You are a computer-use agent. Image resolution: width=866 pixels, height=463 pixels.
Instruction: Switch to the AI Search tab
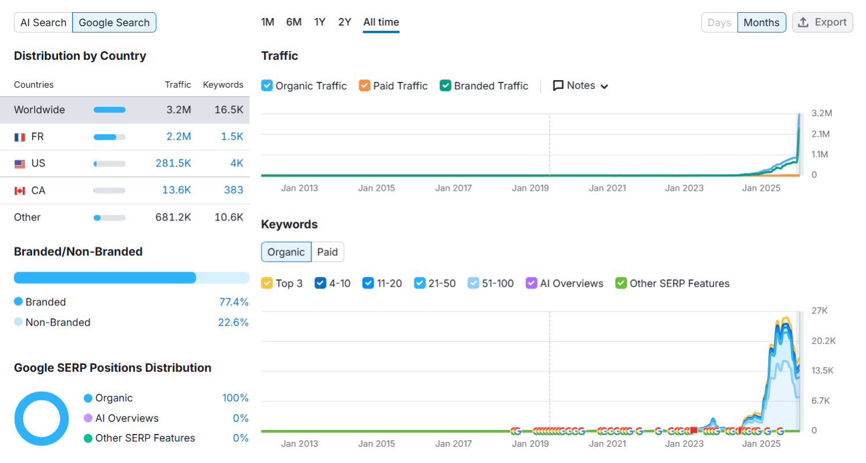click(44, 23)
